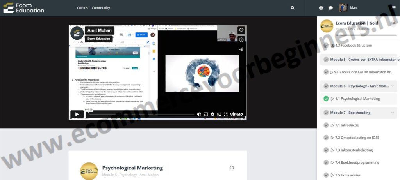This screenshot has height=180, width=400.
Task: Toggle completion check for Module 6
Action: click(x=326, y=86)
